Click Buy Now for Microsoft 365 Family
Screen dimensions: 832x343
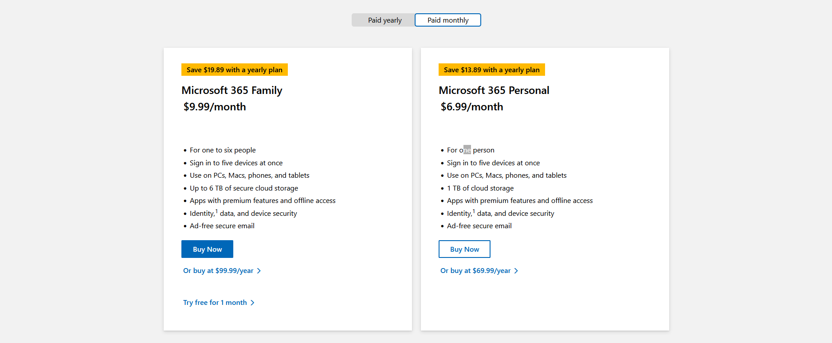207,249
